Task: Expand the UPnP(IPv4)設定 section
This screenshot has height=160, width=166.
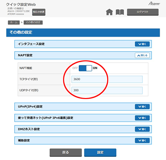Action: pos(142,107)
